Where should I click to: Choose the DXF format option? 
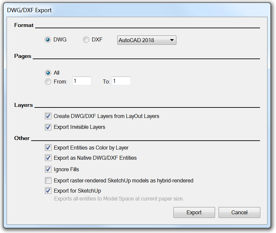pos(86,40)
